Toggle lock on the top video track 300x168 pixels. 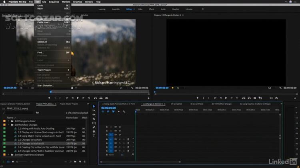click(x=107, y=127)
